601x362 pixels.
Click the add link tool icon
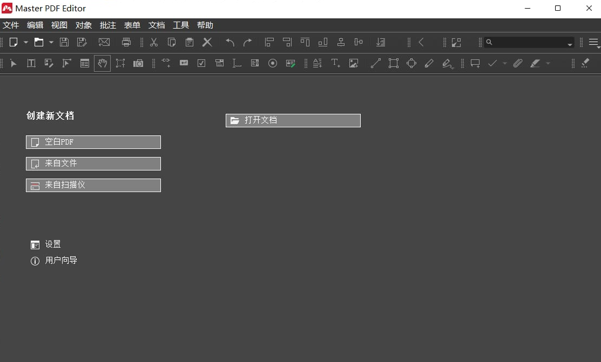[166, 63]
